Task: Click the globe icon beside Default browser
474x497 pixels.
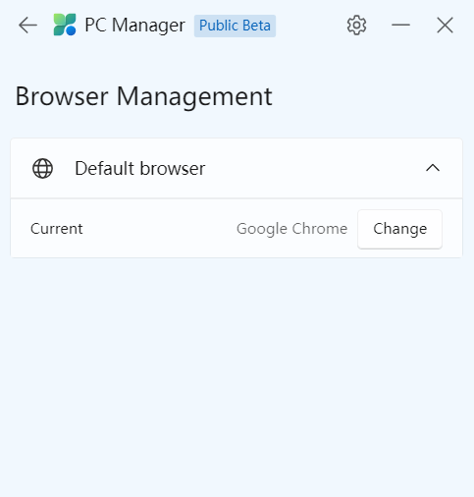Action: [42, 168]
